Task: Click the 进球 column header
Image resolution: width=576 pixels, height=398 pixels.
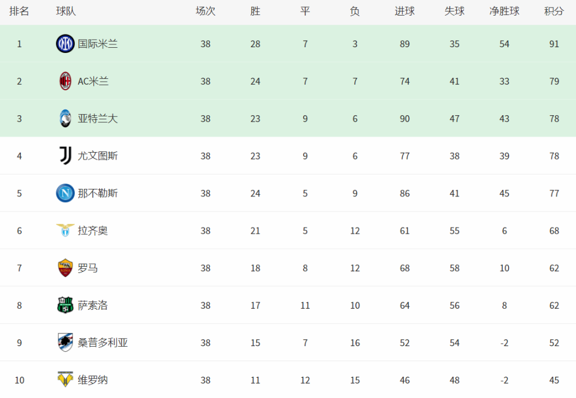Action: (x=405, y=12)
